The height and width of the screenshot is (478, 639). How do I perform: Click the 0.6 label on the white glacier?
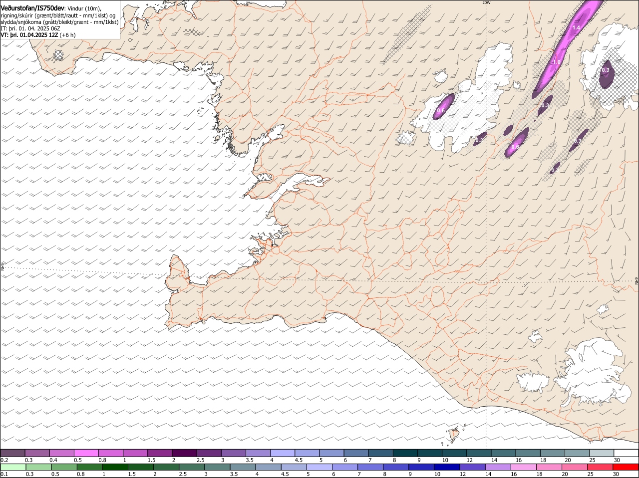[441, 110]
